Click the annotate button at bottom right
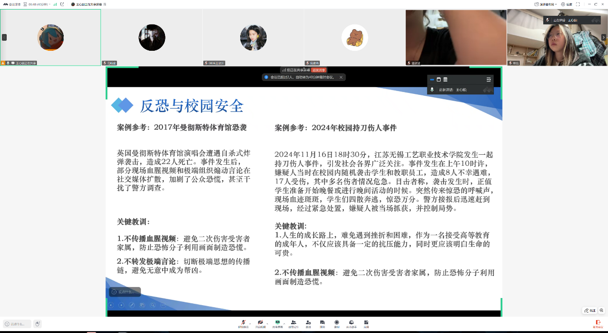Screen dimensions: 608x333 tap(590, 310)
